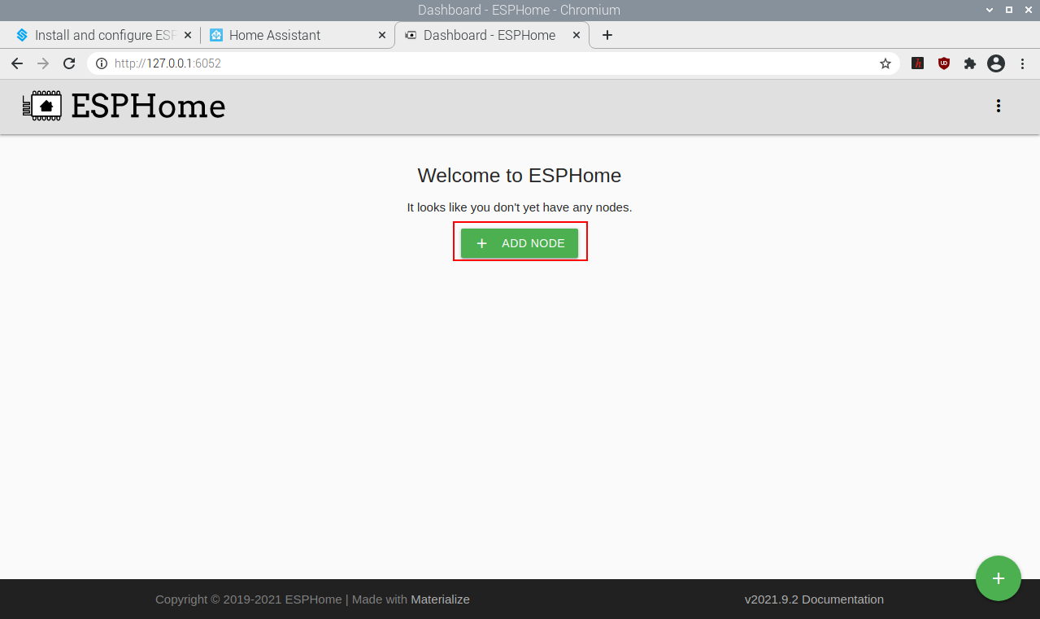Close the Home Assistant tab
1040x619 pixels.
tap(382, 35)
